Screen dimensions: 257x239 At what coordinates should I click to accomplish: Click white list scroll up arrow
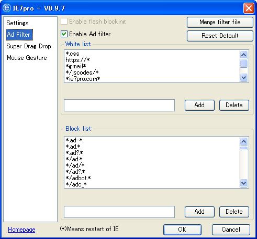click(x=243, y=55)
